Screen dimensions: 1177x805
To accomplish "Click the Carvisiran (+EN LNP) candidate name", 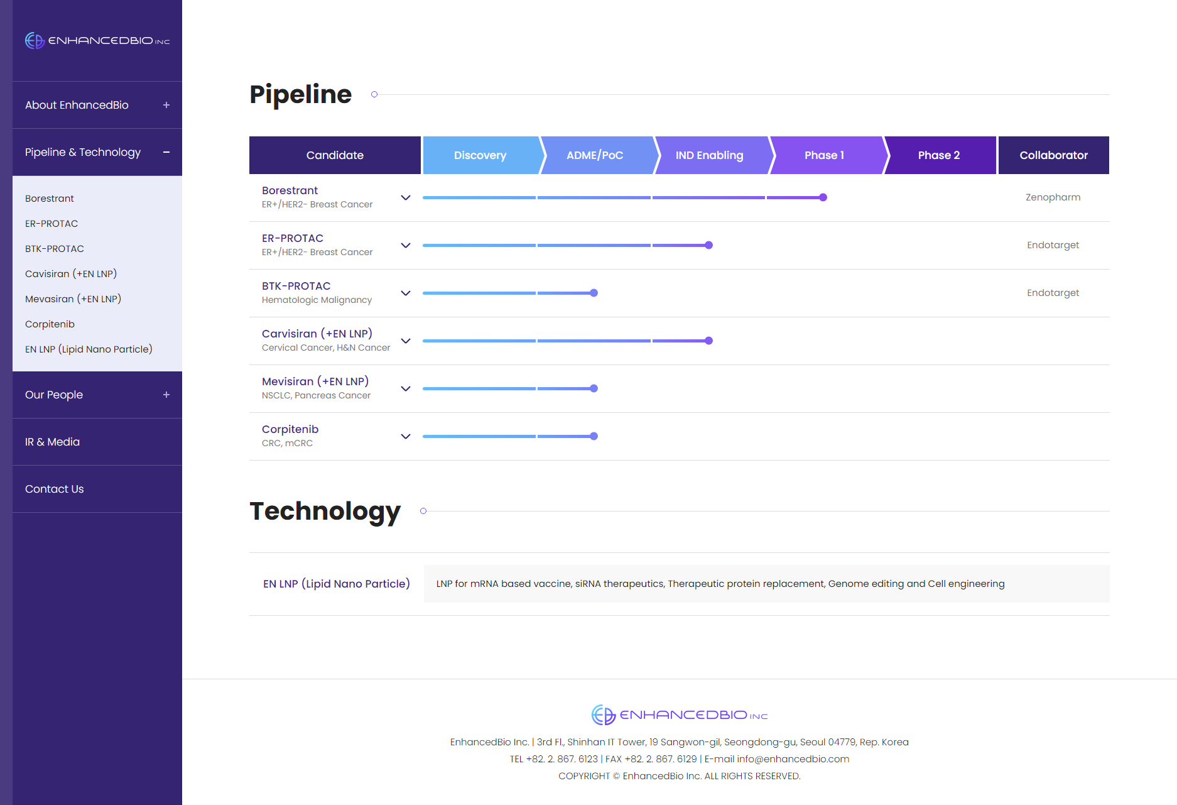I will pyautogui.click(x=317, y=334).
